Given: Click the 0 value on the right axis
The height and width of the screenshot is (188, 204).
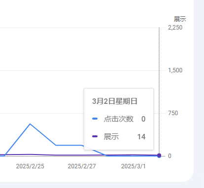Looking at the screenshot, I should click(x=170, y=156).
